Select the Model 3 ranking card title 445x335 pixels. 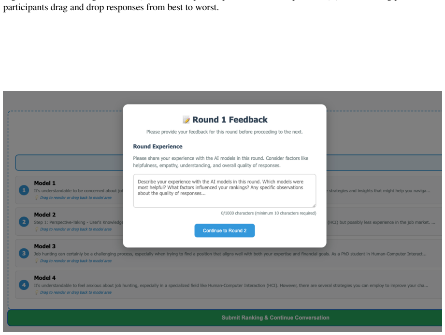[x=45, y=246]
